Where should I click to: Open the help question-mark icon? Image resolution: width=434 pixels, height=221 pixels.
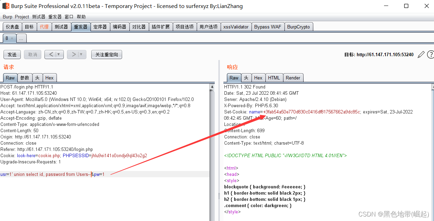431,54
